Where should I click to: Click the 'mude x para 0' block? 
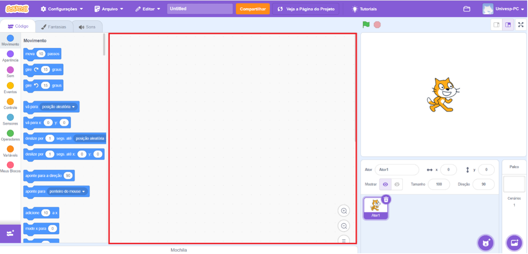41,229
